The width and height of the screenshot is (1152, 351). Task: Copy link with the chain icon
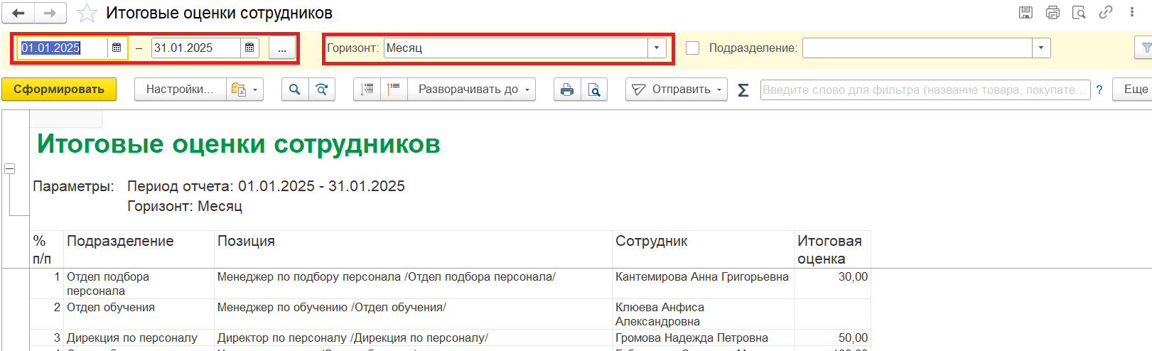point(1105,12)
